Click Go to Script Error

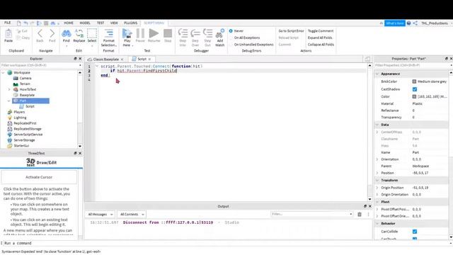(x=291, y=30)
